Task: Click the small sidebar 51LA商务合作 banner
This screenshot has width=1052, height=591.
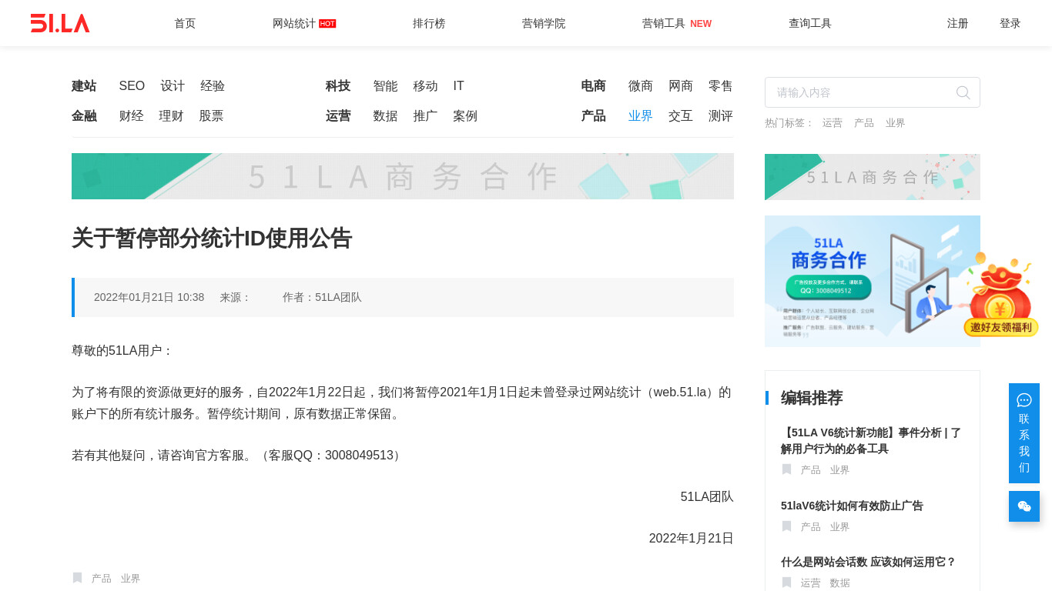Action: click(x=873, y=177)
